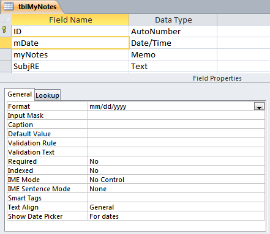This screenshot has width=270, height=234.
Task: Click the IME Sentence Mode property label
Action: tap(39, 189)
